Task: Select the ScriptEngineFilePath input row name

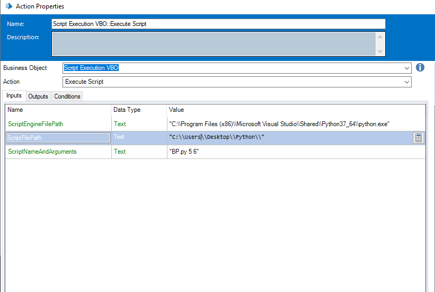Action: click(35, 123)
